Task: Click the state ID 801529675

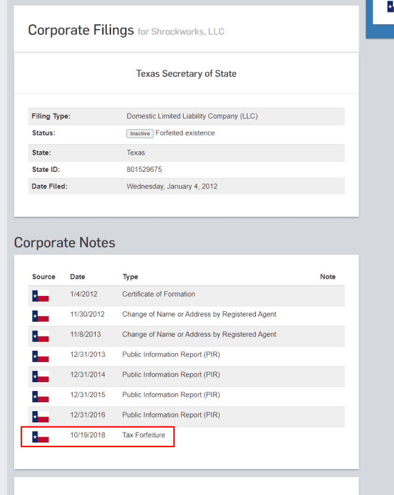Action: [x=144, y=170]
